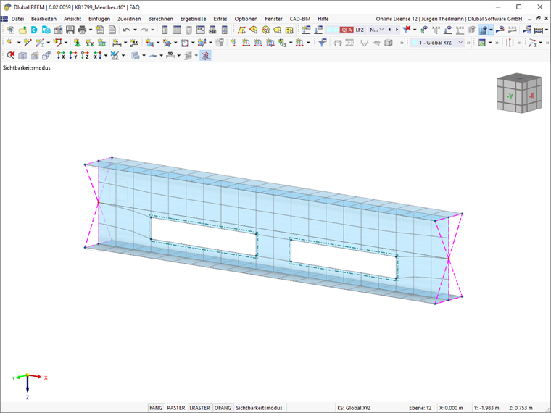The image size is (551, 413).
Task: Open the Berechnen menu
Action: [x=160, y=19]
